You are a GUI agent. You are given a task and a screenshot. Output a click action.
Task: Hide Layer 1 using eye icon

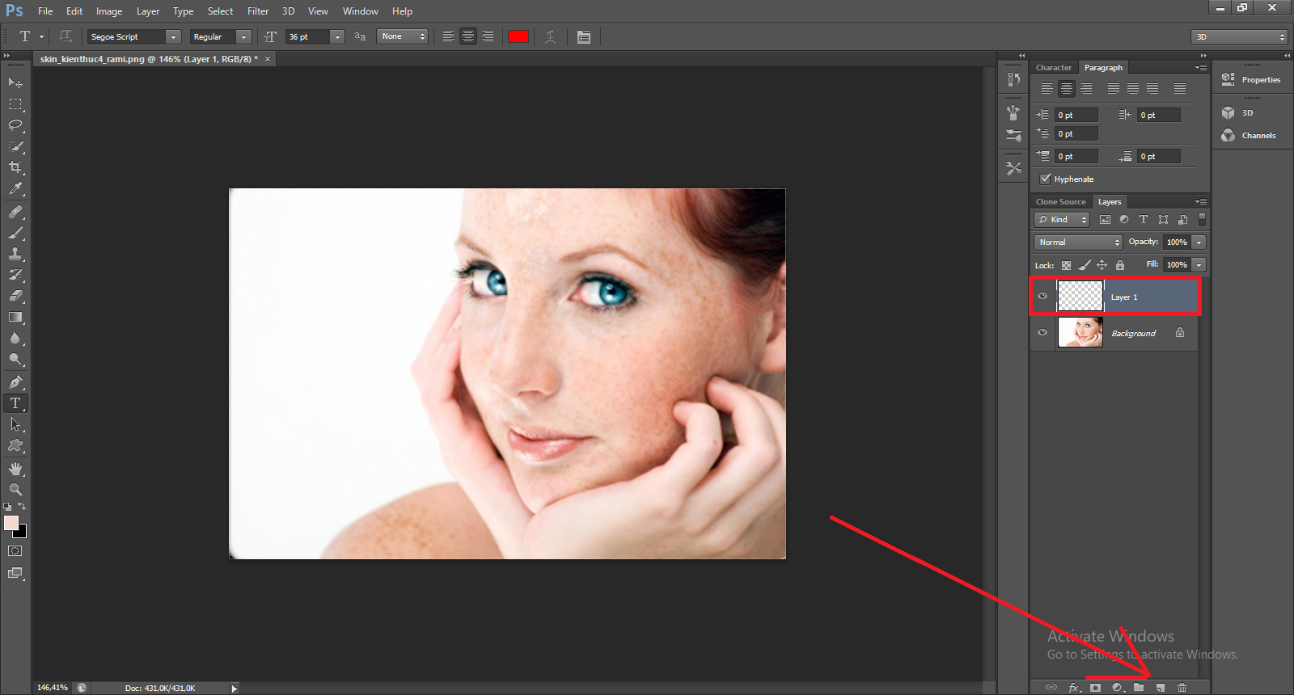pos(1042,297)
